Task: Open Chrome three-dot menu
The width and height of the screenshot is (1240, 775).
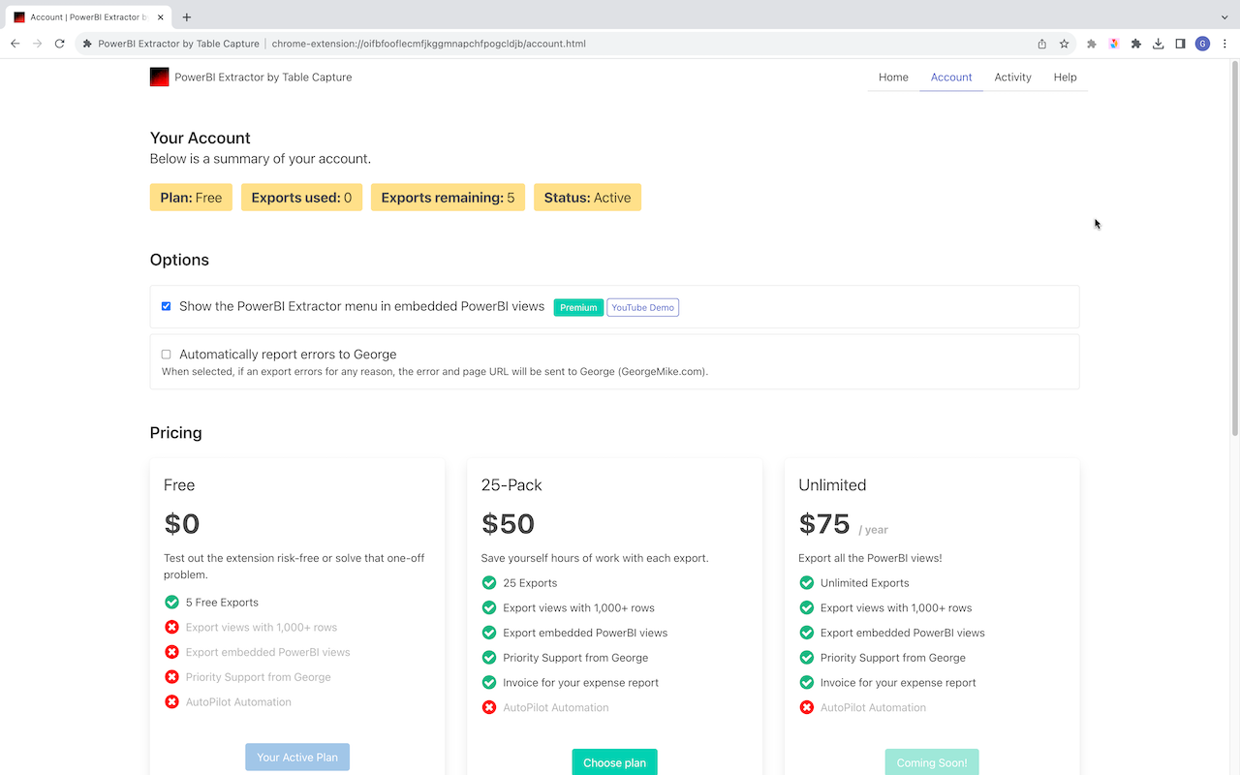Action: (x=1224, y=44)
